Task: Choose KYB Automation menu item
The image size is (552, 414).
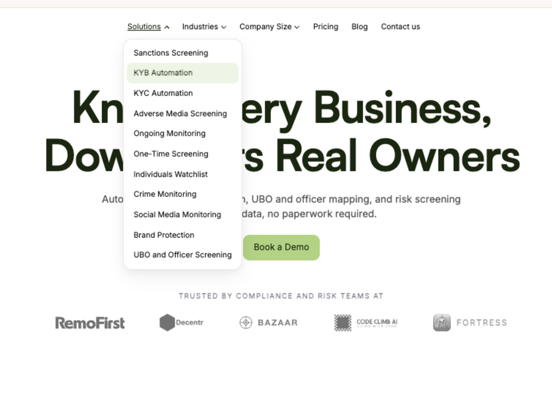Action: point(183,73)
